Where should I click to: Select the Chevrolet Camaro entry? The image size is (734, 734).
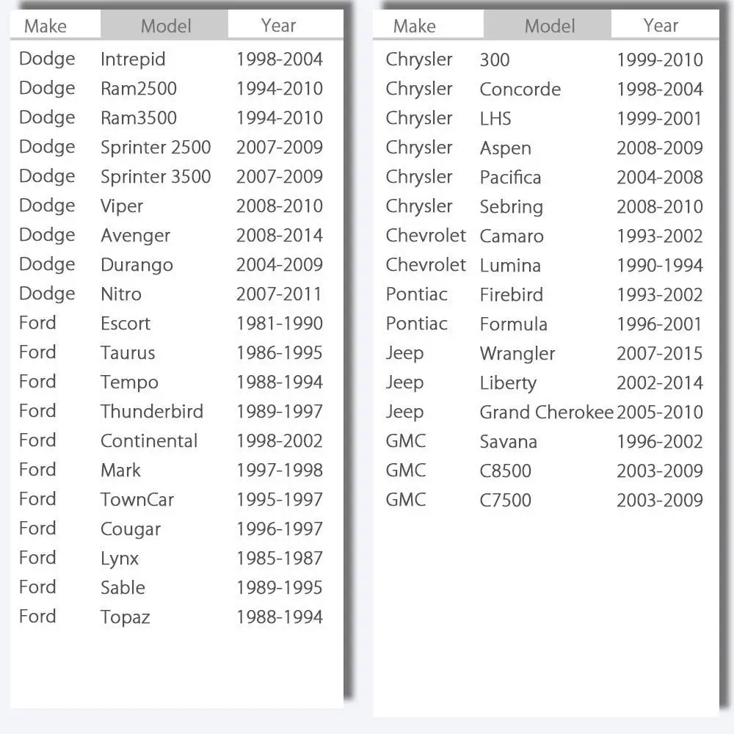[x=545, y=236]
